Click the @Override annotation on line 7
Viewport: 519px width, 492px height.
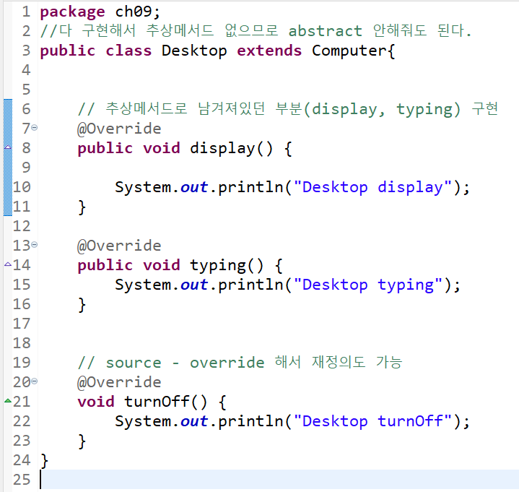point(119,129)
